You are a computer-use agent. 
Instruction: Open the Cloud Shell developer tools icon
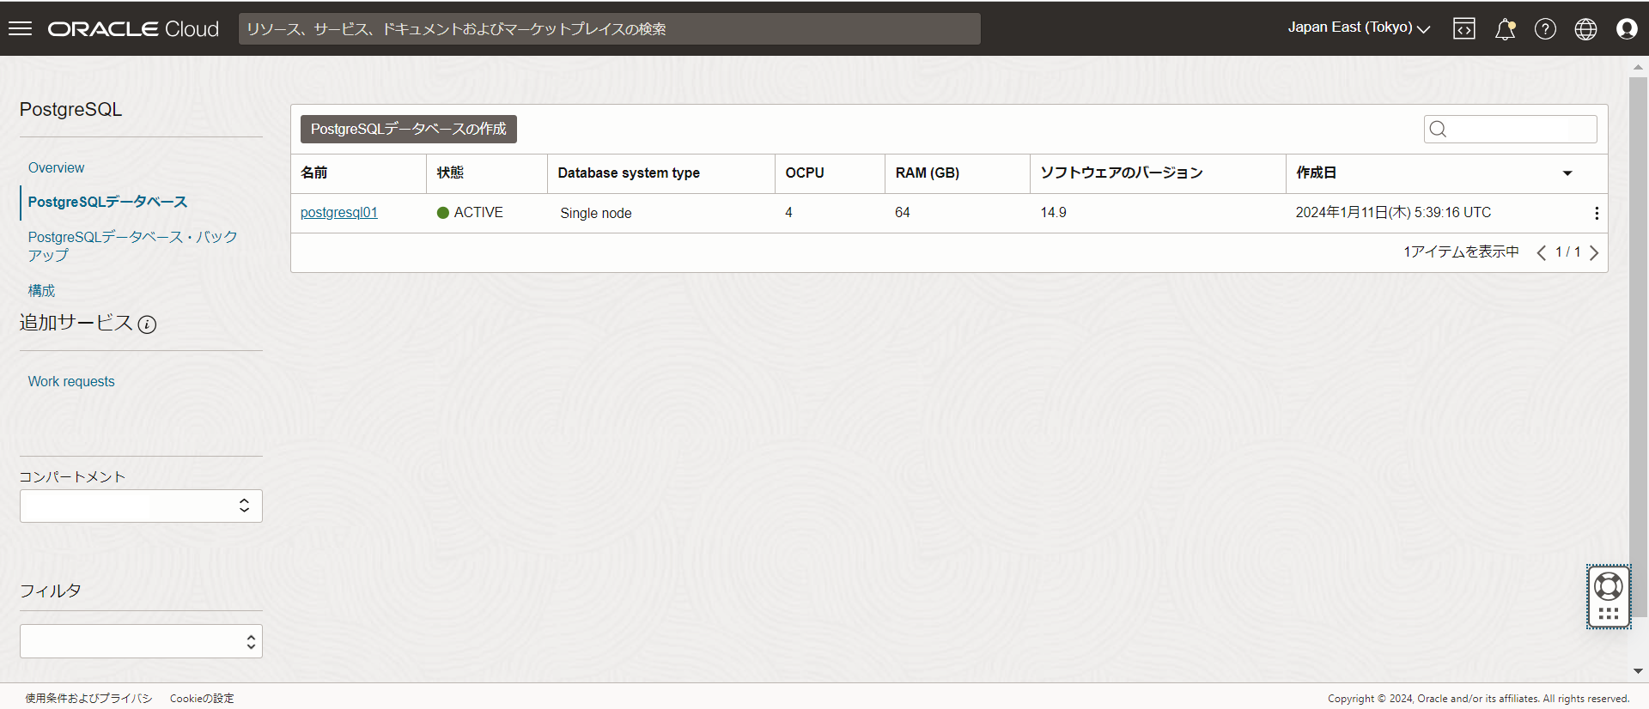click(1464, 29)
